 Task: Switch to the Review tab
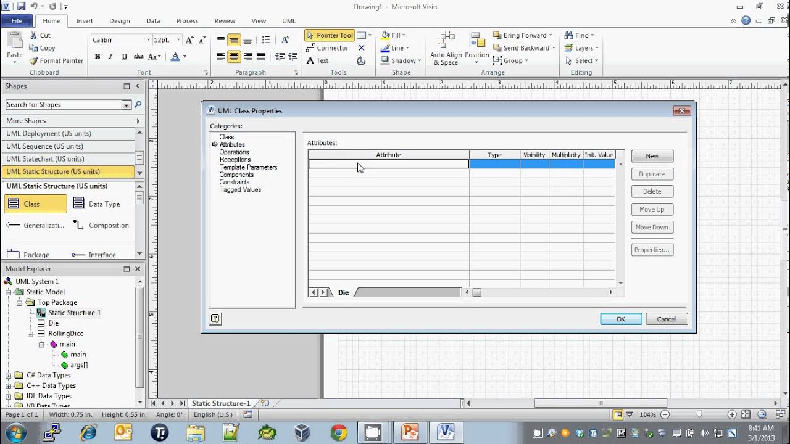click(225, 20)
